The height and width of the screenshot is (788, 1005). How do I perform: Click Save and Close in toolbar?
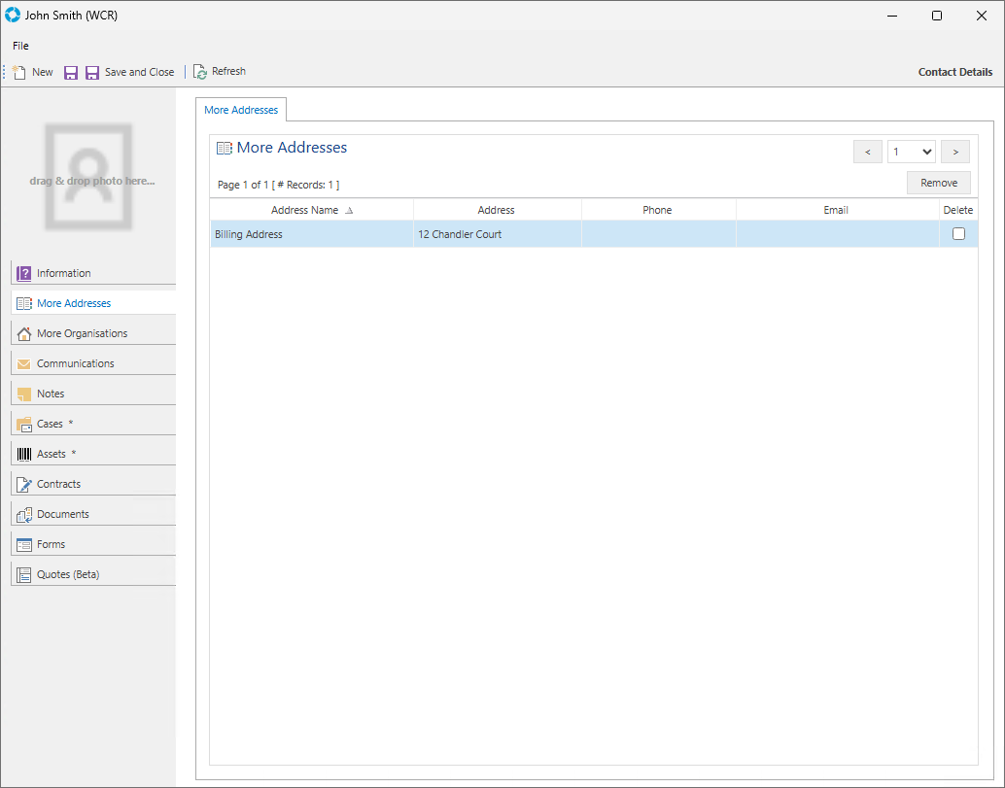pos(129,72)
